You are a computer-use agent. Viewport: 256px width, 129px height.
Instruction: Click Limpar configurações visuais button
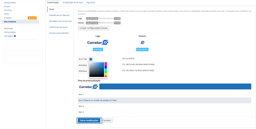tap(93, 28)
